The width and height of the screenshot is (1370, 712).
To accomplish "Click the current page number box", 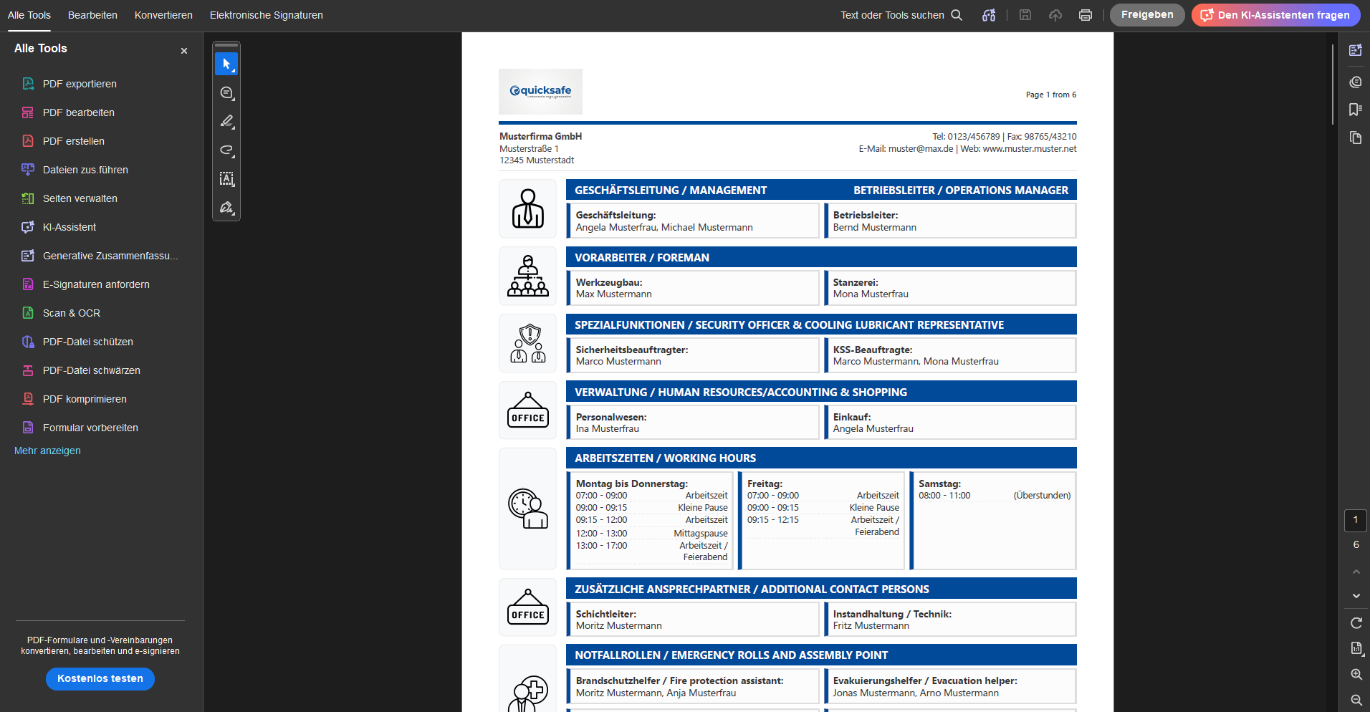I will 1356,520.
